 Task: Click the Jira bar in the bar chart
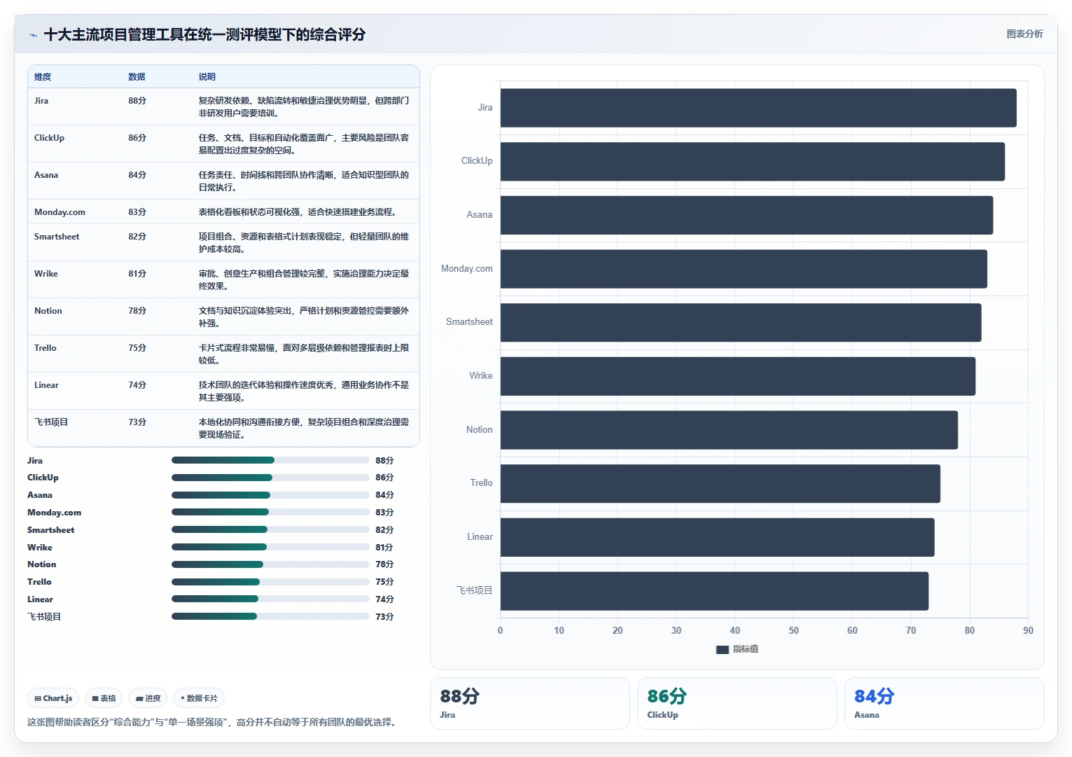tap(758, 108)
